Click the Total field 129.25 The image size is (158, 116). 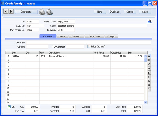[x=135, y=111]
